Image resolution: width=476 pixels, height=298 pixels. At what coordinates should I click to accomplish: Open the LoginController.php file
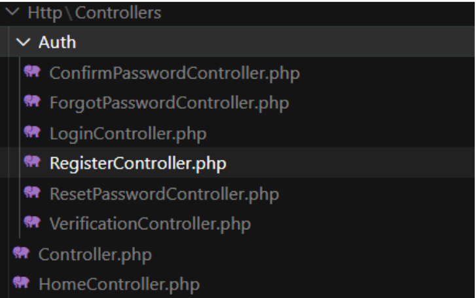click(128, 134)
